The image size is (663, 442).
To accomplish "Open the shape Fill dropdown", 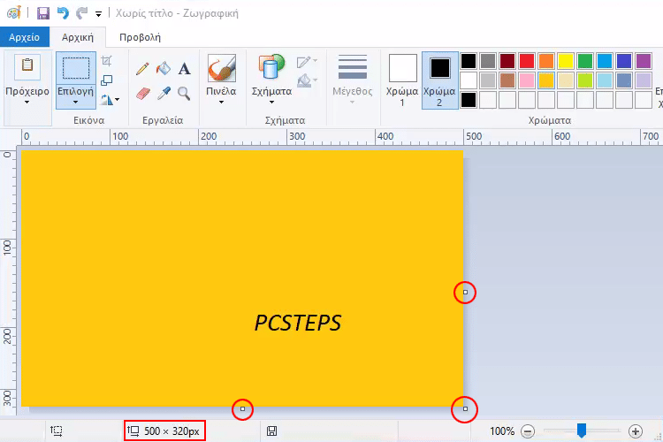I will tap(307, 80).
